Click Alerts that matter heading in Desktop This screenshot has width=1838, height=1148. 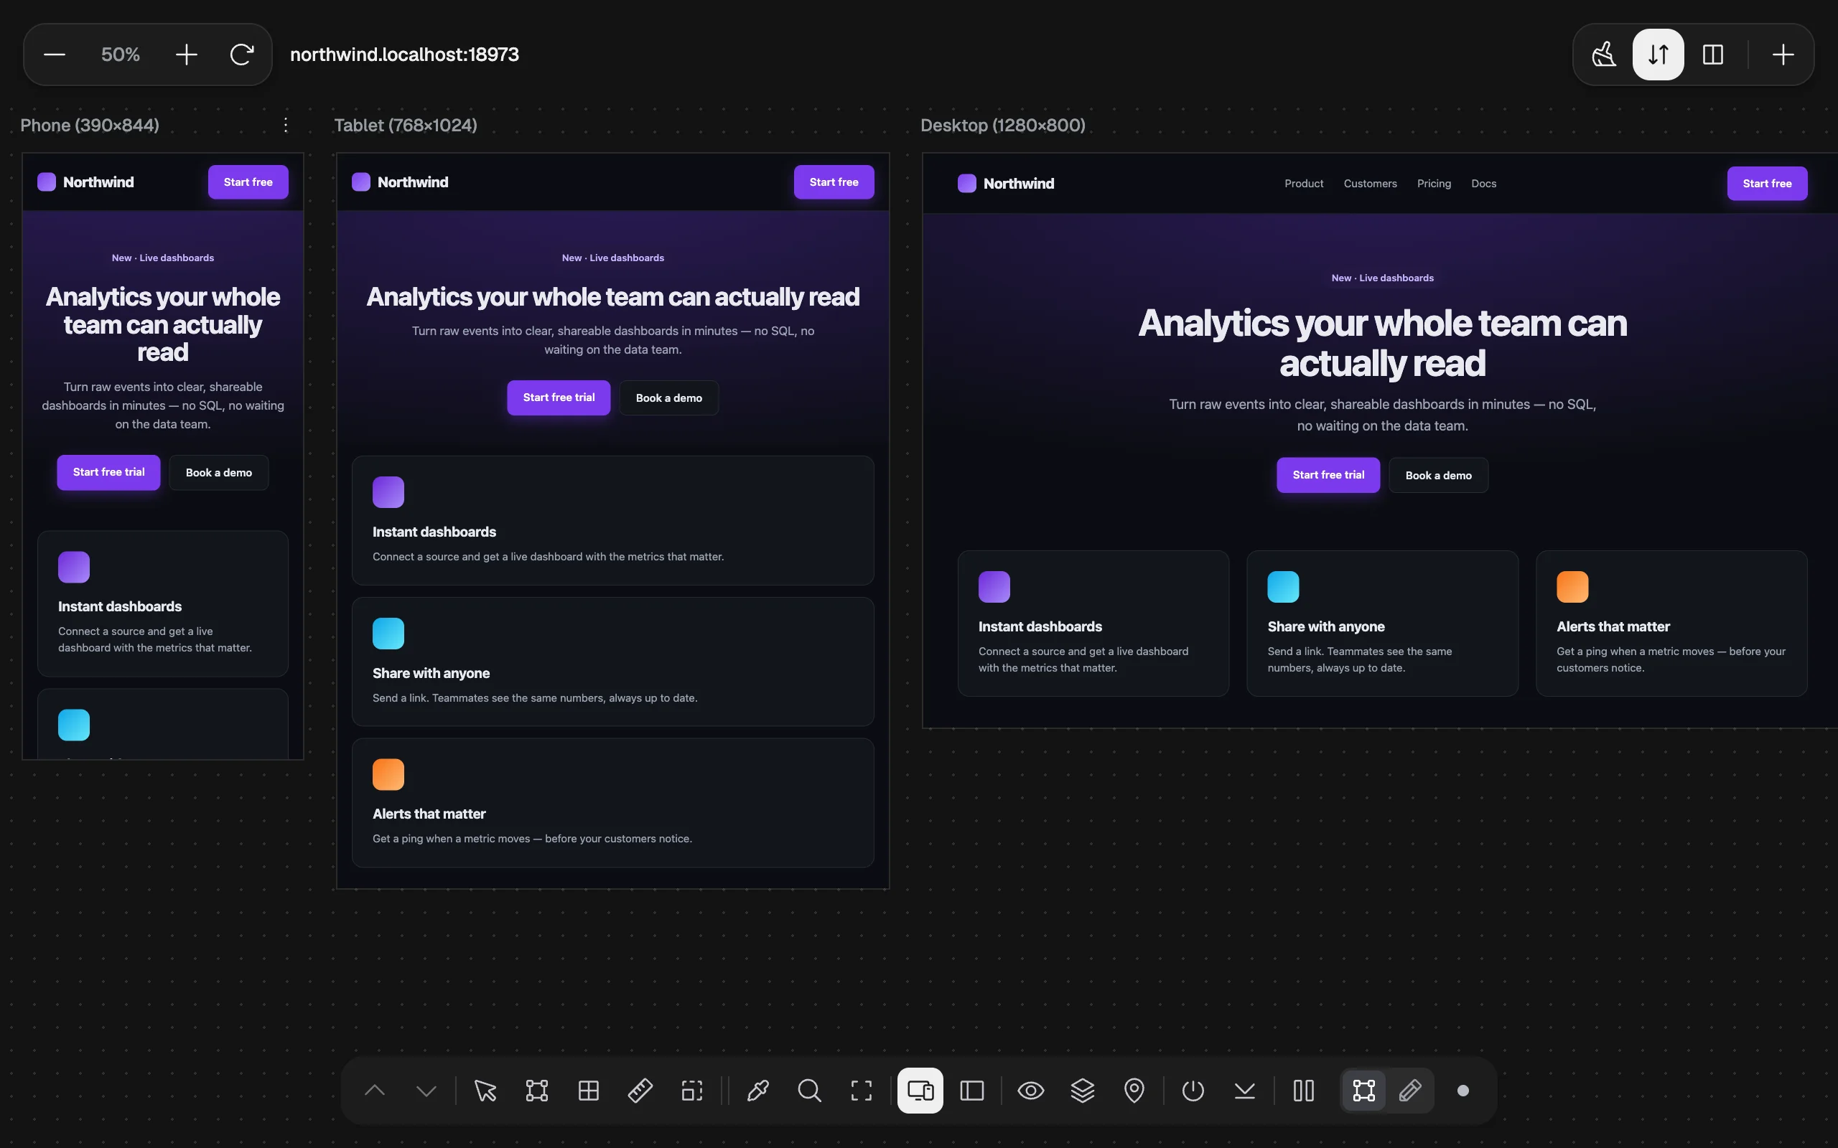pyautogui.click(x=1613, y=627)
